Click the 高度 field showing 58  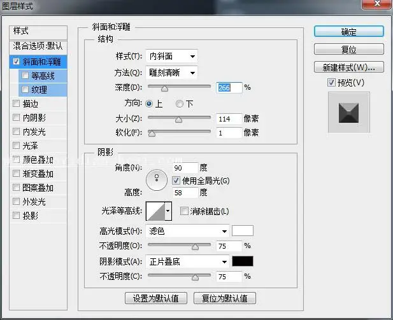pyautogui.click(x=185, y=193)
